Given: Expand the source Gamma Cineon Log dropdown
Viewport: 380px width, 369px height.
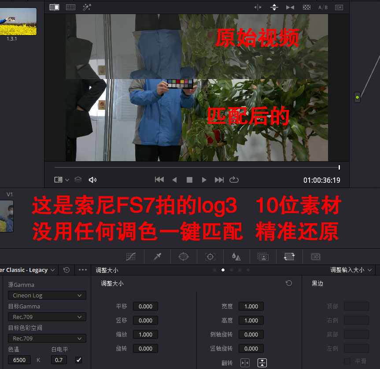Looking at the screenshot, I should [x=47, y=296].
